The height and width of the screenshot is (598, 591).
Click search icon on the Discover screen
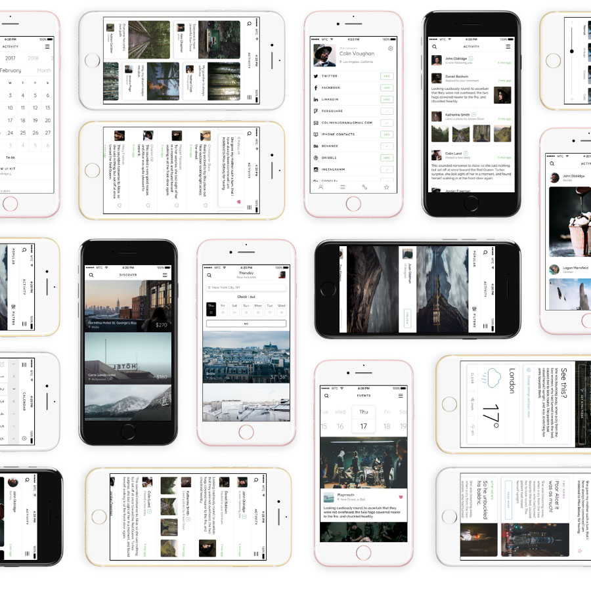coord(91,275)
